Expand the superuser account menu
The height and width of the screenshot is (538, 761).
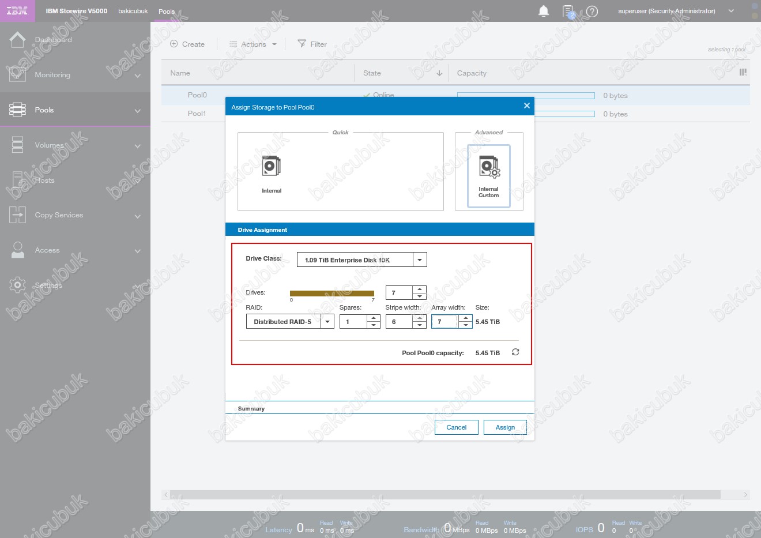[731, 11]
